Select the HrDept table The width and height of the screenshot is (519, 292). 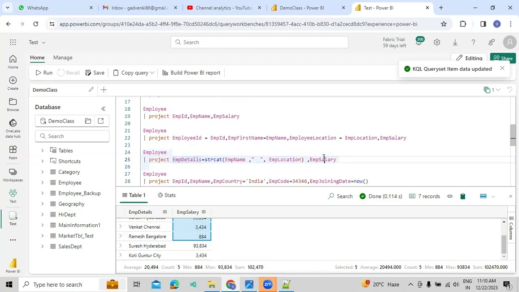point(67,215)
